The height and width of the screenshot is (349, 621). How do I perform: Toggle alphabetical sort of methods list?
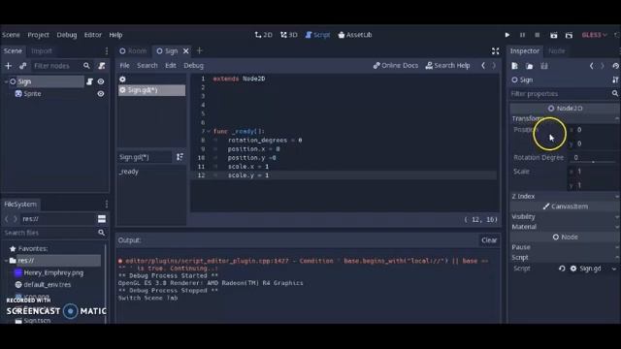click(180, 157)
